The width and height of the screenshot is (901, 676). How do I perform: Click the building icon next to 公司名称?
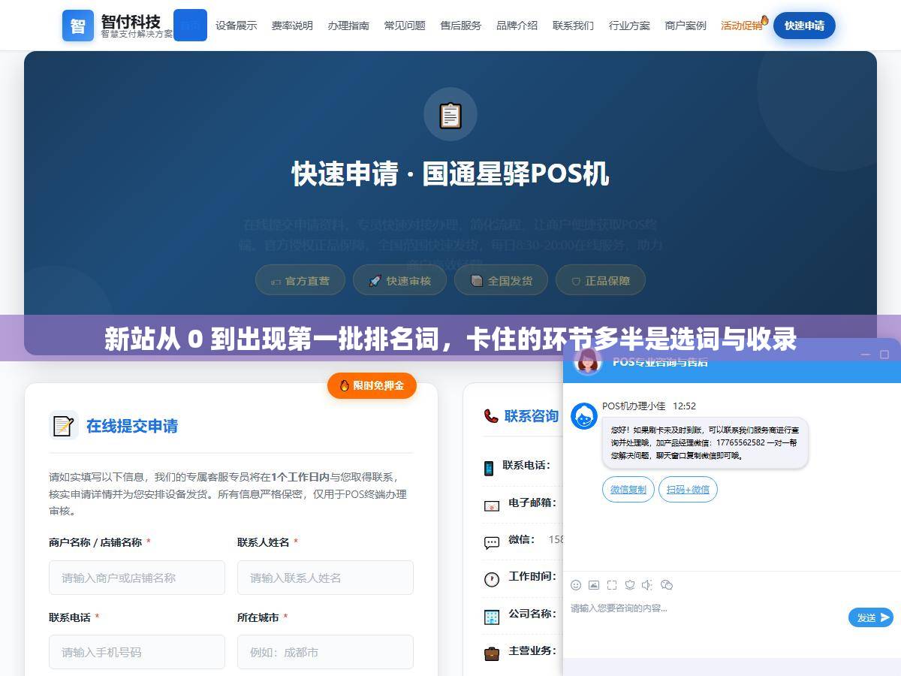click(491, 617)
